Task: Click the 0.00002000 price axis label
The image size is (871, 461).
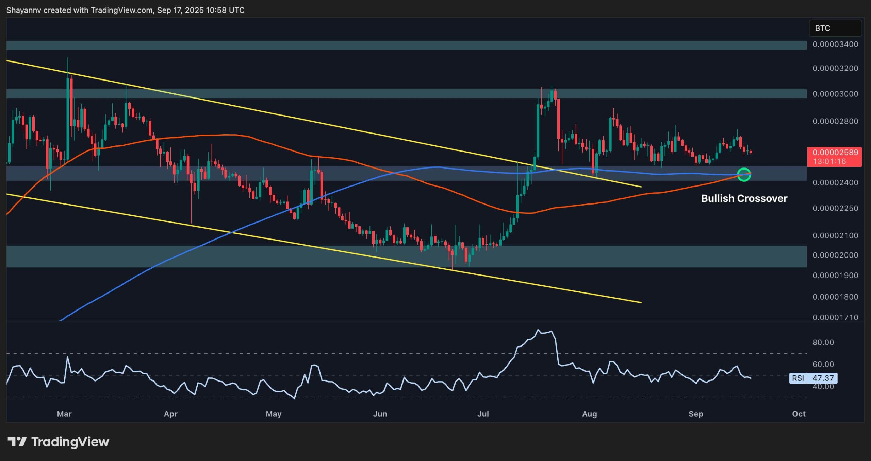Action: coord(835,255)
